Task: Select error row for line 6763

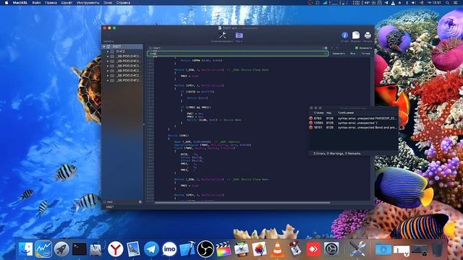Action: click(354, 118)
